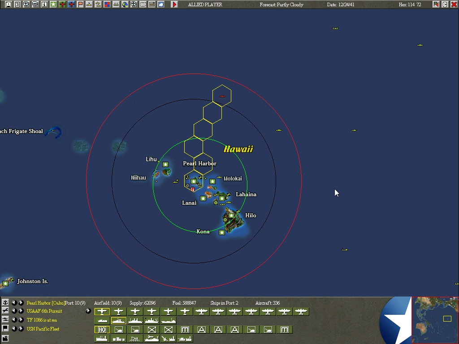Click the Molokai map label

click(x=233, y=179)
